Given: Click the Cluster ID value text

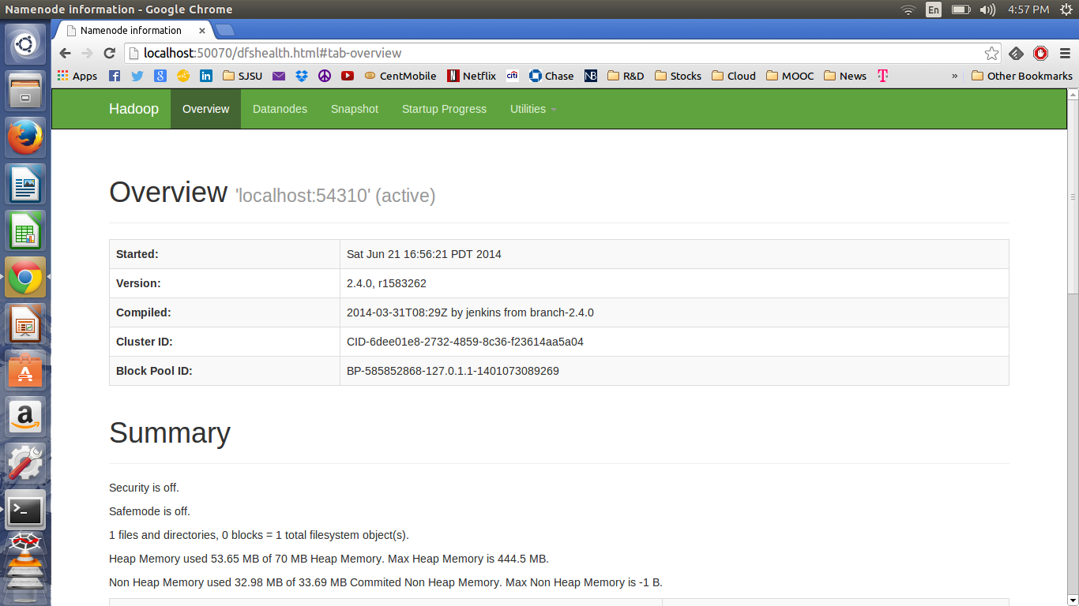Looking at the screenshot, I should click(x=465, y=342).
